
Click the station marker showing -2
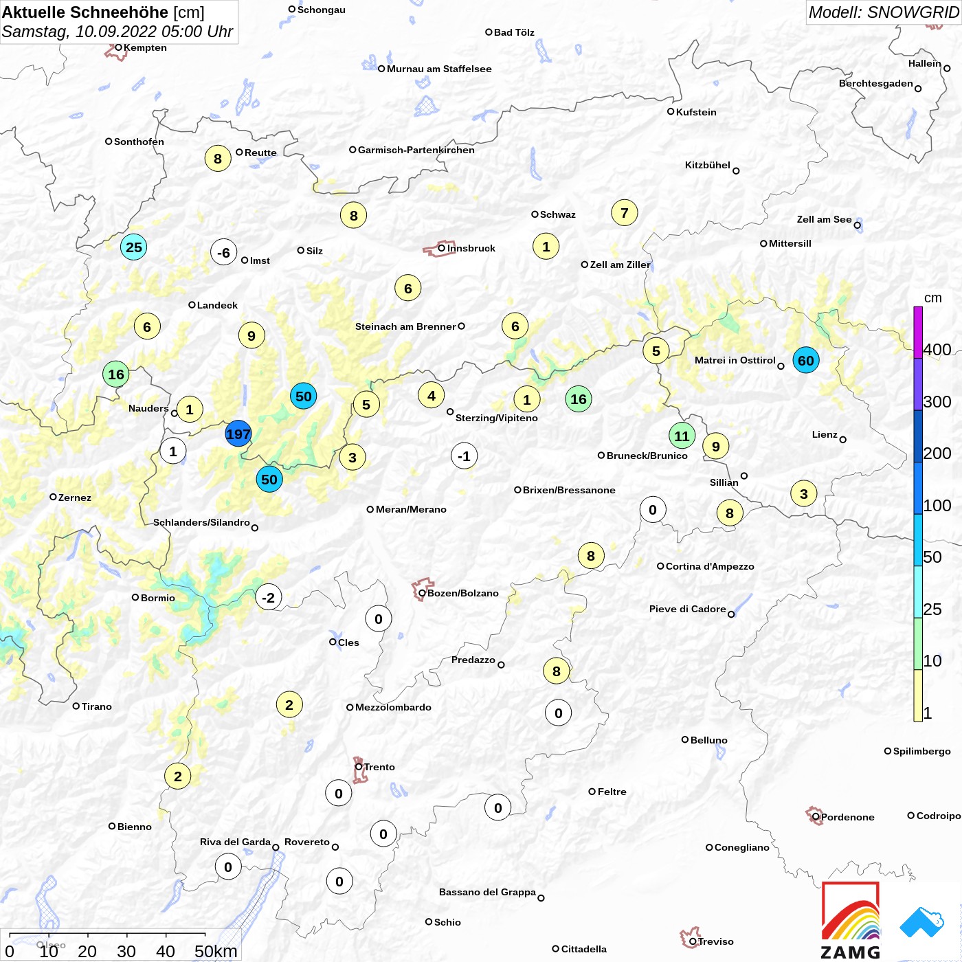pyautogui.click(x=269, y=597)
